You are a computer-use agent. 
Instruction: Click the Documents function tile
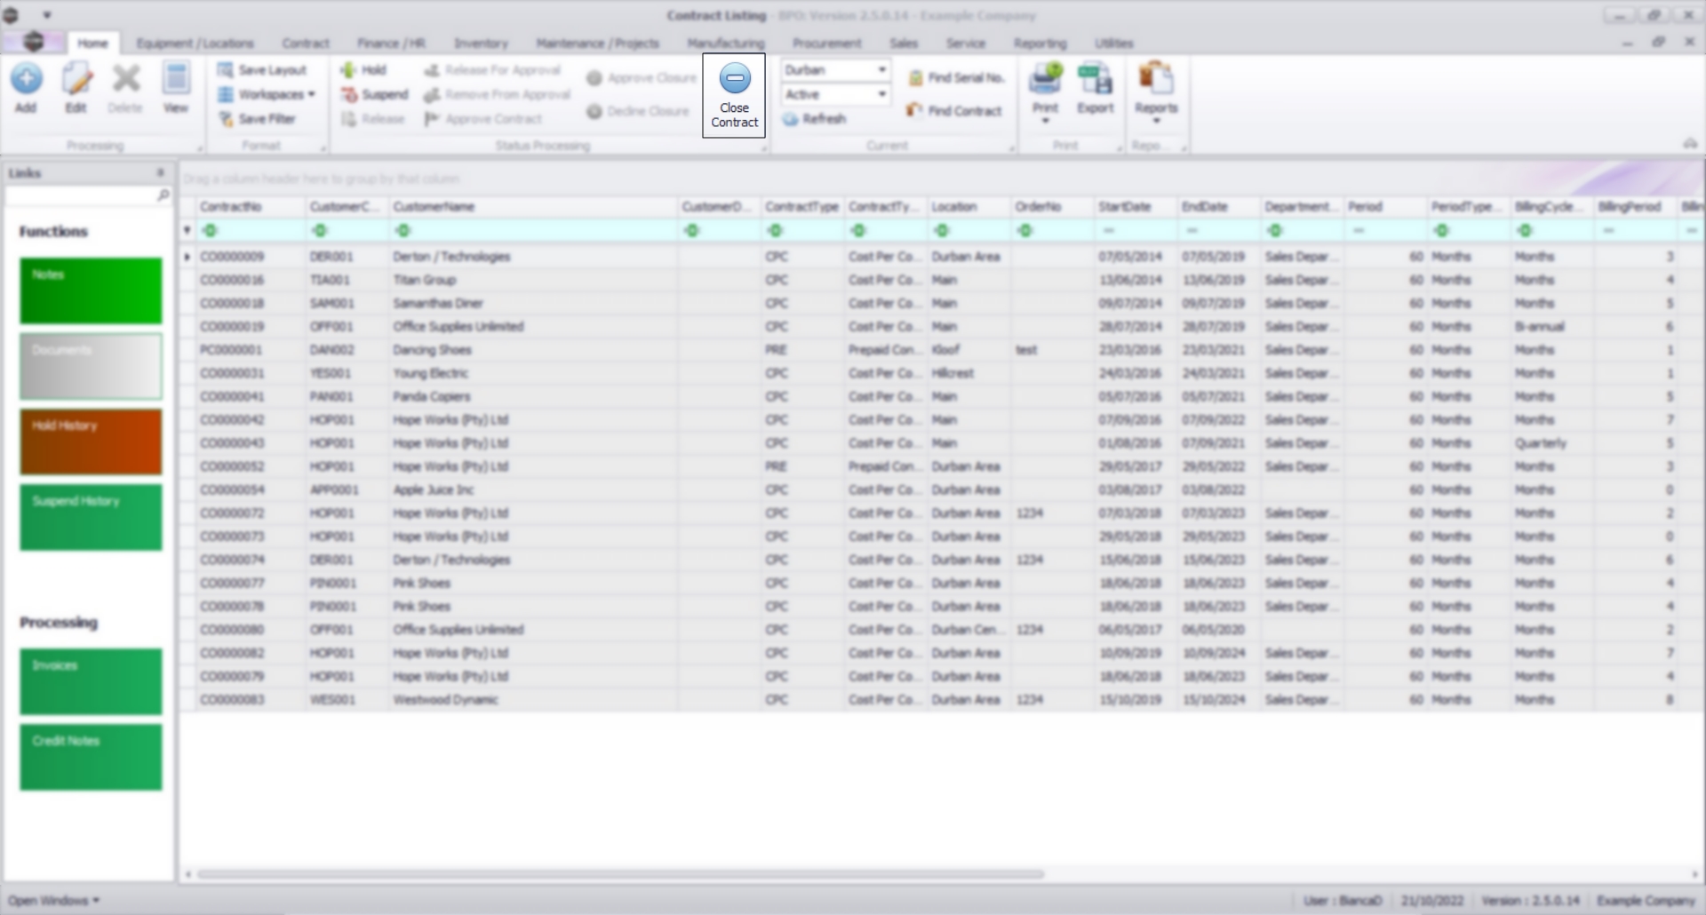[91, 366]
